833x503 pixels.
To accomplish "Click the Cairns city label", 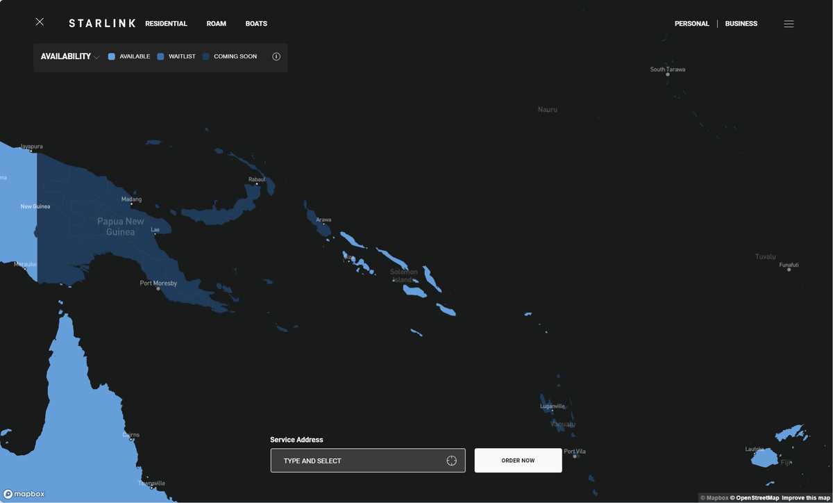I will [x=131, y=435].
